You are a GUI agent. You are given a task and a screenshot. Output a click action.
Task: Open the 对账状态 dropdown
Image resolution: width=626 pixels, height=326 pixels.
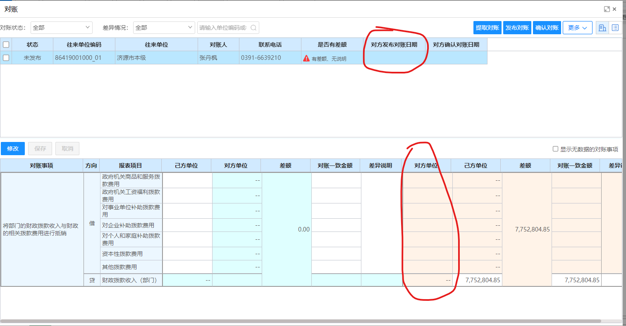coord(62,28)
